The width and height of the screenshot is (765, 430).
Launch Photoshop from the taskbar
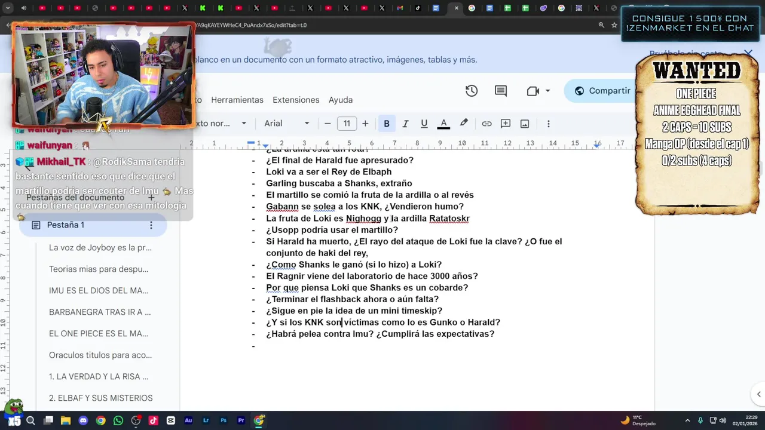[x=224, y=420]
